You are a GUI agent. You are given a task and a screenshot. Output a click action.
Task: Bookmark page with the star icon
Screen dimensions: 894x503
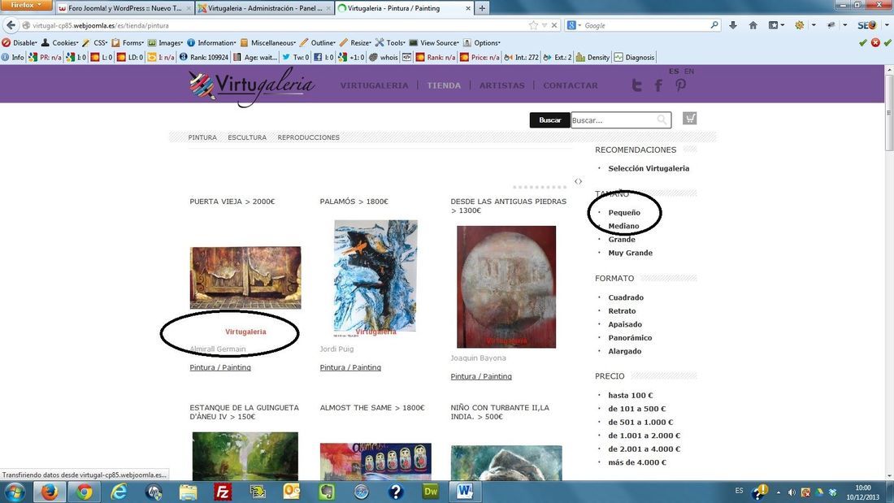[x=533, y=25]
